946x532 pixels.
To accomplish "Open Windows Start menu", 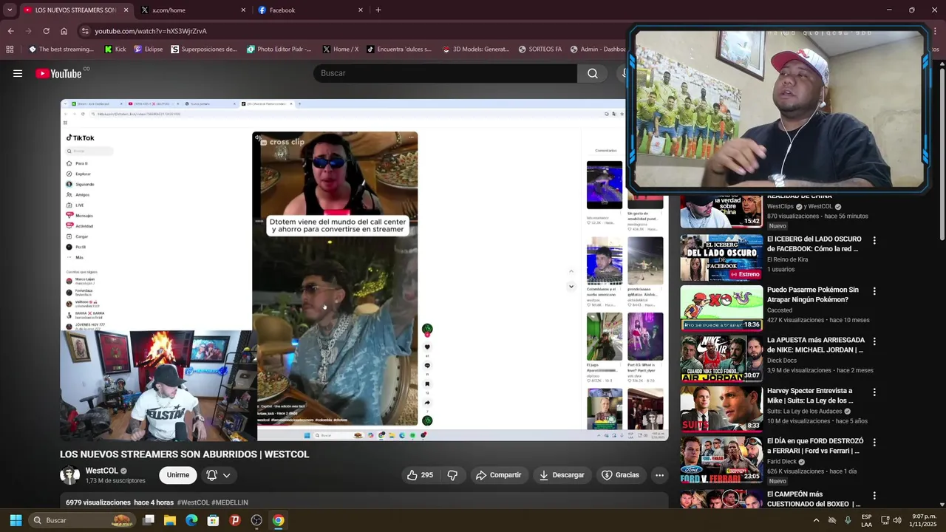I will click(x=16, y=520).
